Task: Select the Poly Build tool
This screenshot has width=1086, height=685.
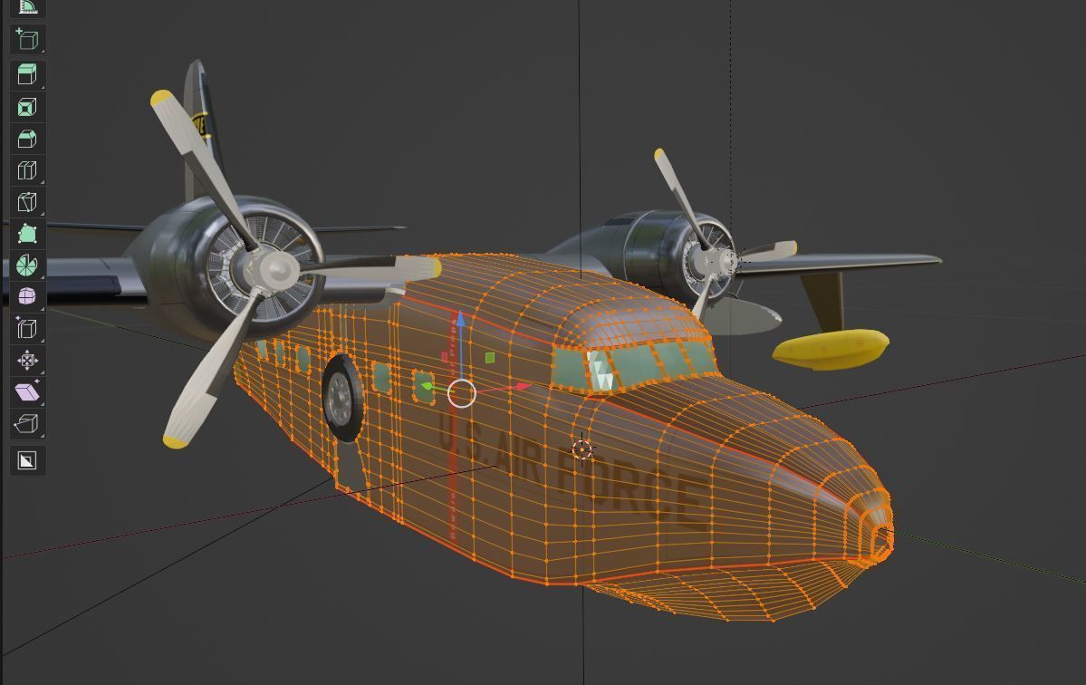Action: pyautogui.click(x=27, y=234)
